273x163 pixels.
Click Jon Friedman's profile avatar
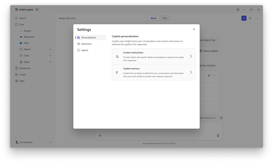pos(17,142)
